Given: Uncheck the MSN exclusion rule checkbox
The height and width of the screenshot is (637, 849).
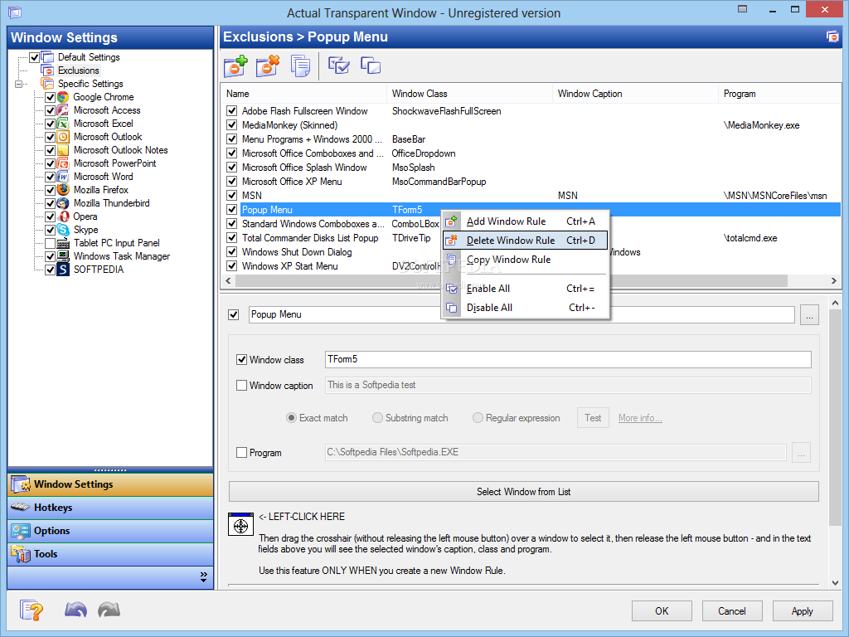Looking at the screenshot, I should point(232,195).
